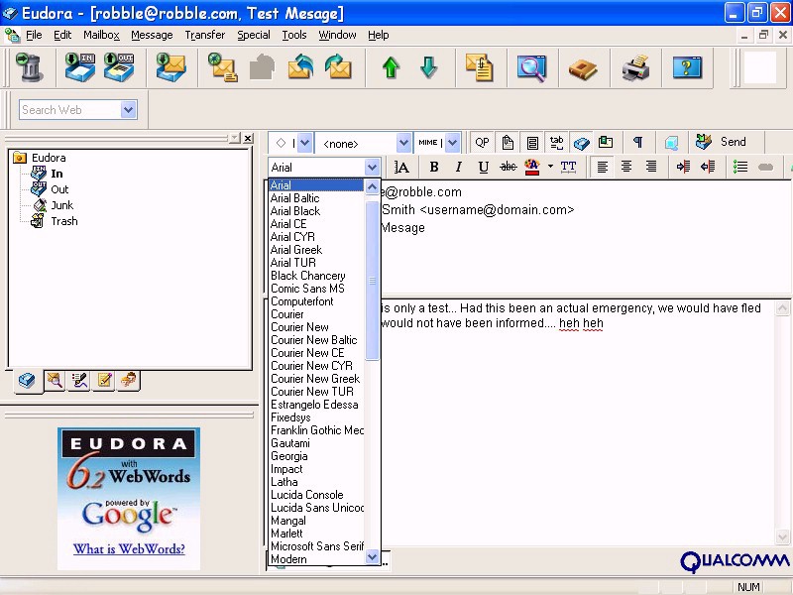This screenshot has height=595, width=793.
Task: Toggle Quoted-Printable QP encoding
Action: point(482,143)
